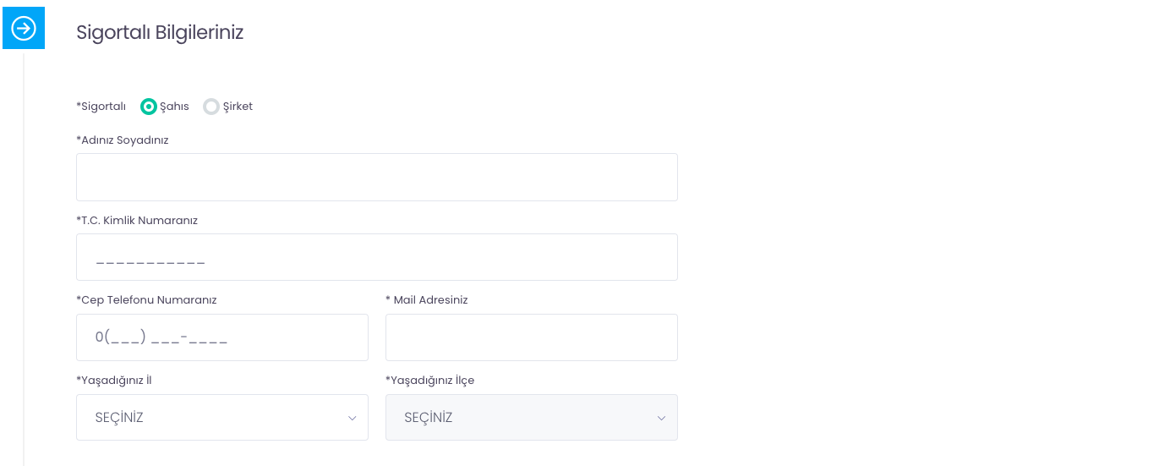Open the Yaşadığınız İl dropdown
Image resolution: width=1159 pixels, height=466 pixels.
(222, 418)
